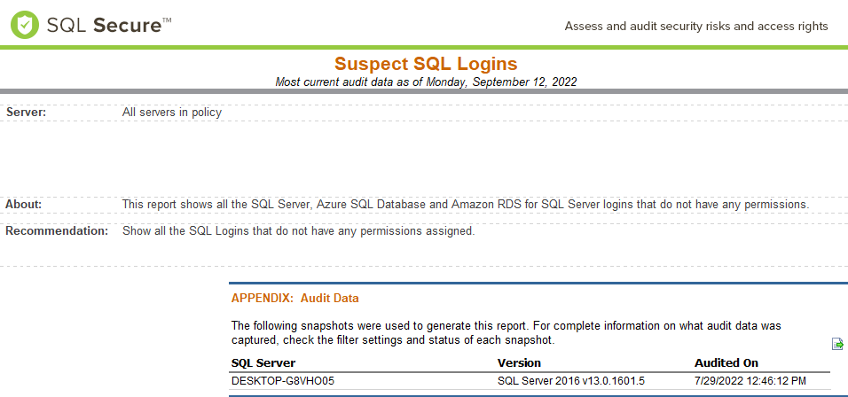Click the most current audit data date line
Viewport: 848px width, 397px height.
426,82
